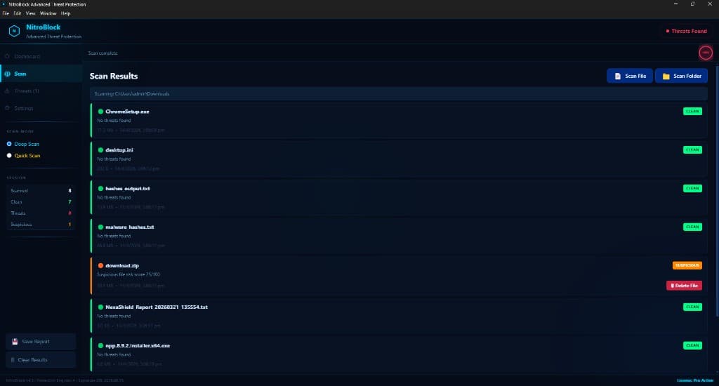Click the app icon in title bar
Viewport: 719px width, 386px height.
tap(4, 4)
